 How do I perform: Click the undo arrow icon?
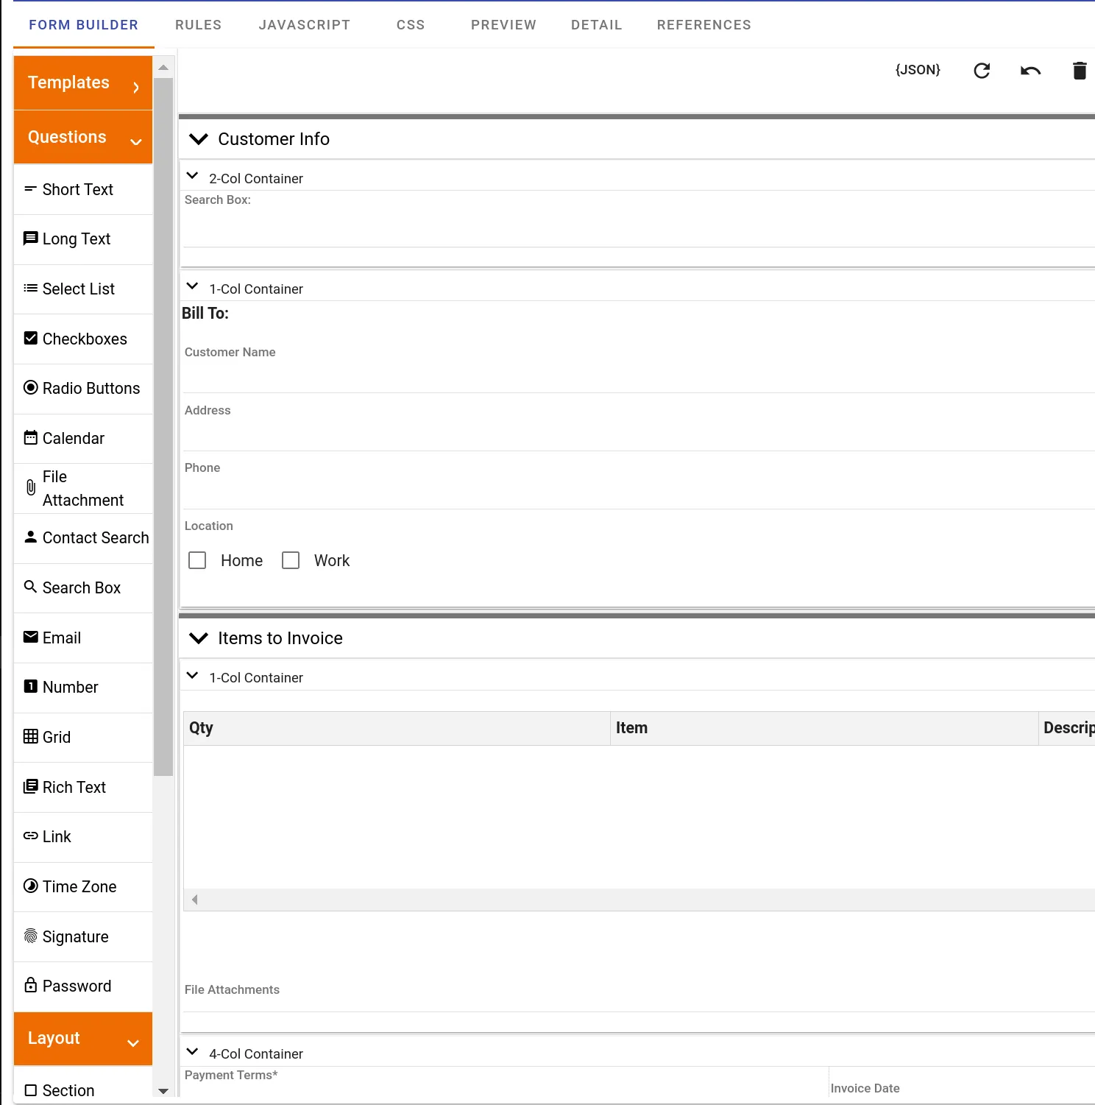(1030, 71)
